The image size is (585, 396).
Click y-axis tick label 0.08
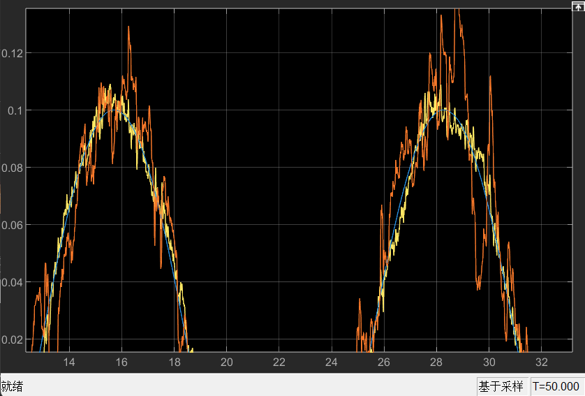tap(12, 168)
